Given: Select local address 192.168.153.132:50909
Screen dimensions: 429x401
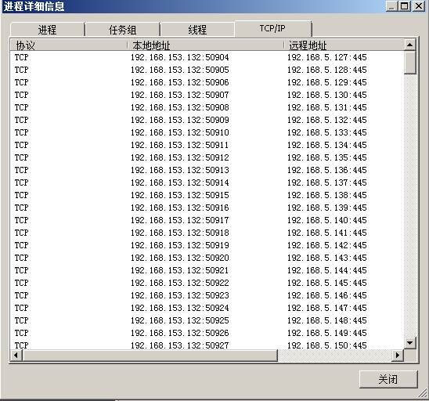Looking at the screenshot, I should pyautogui.click(x=179, y=120).
